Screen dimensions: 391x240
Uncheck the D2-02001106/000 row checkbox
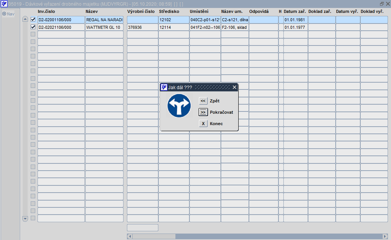[33, 19]
